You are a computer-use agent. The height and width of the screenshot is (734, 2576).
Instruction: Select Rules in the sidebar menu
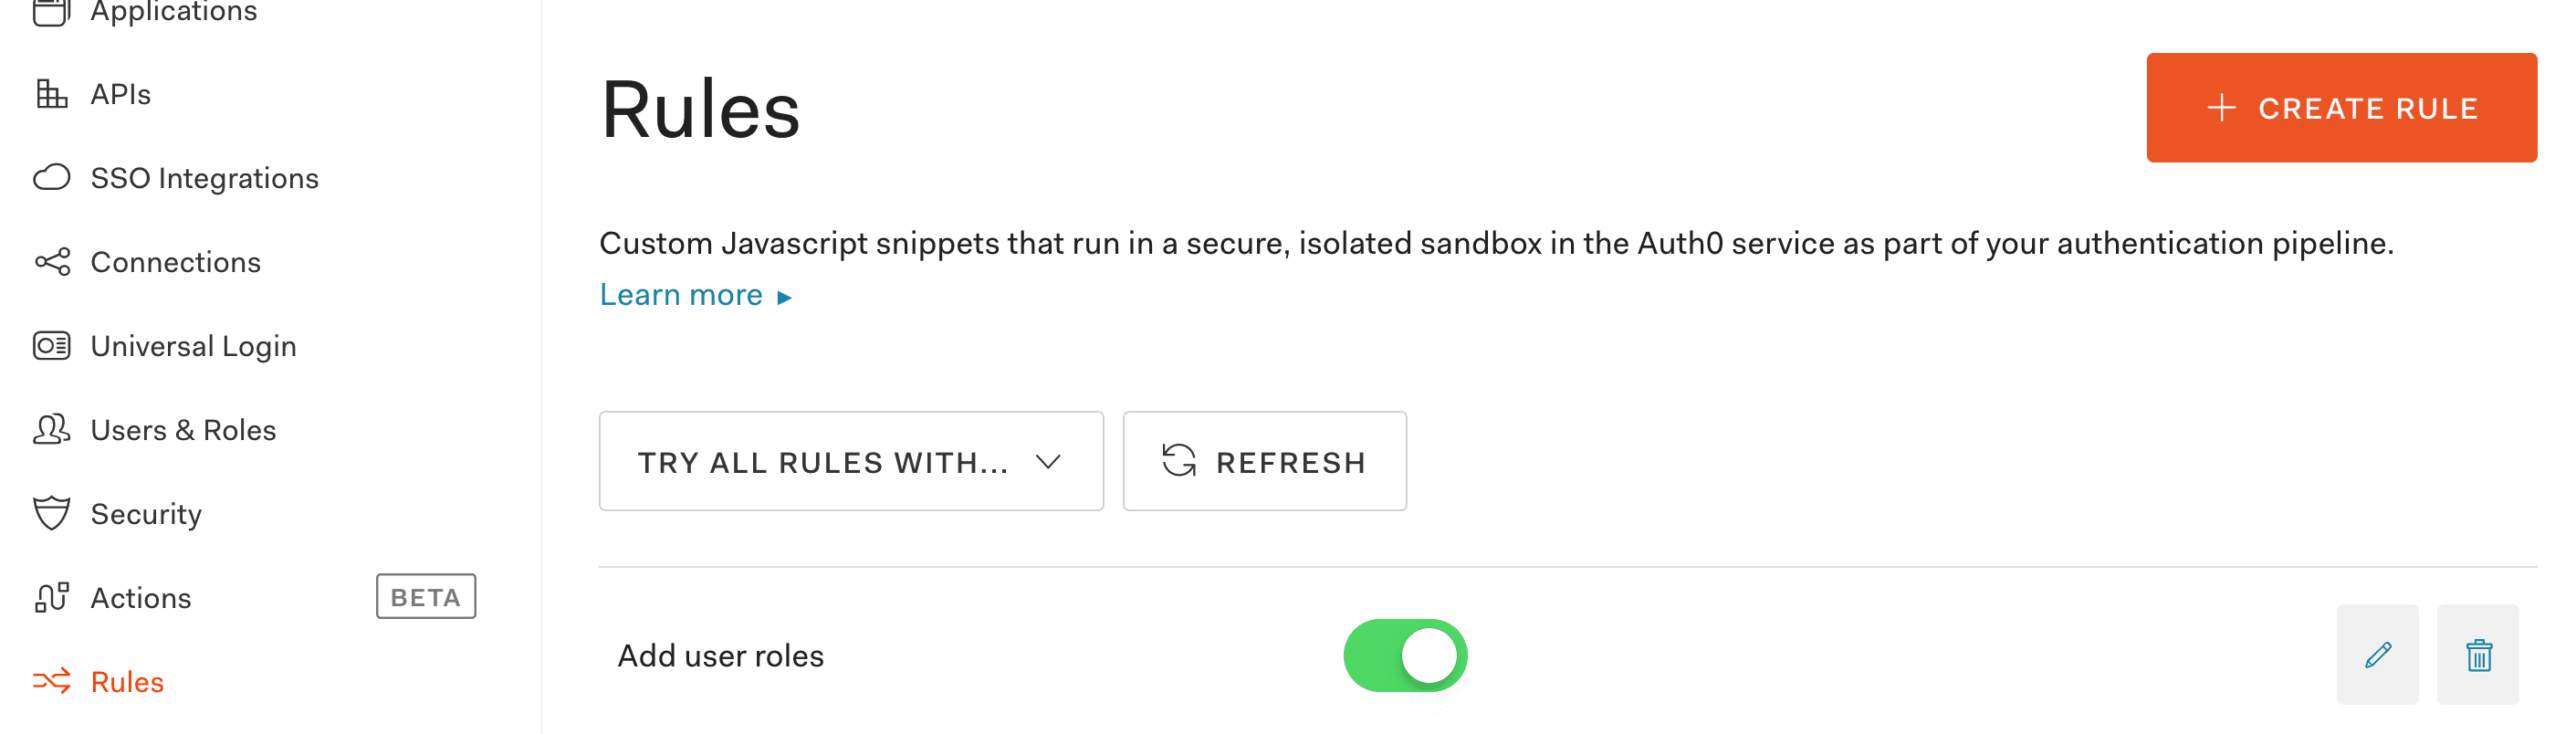[127, 681]
